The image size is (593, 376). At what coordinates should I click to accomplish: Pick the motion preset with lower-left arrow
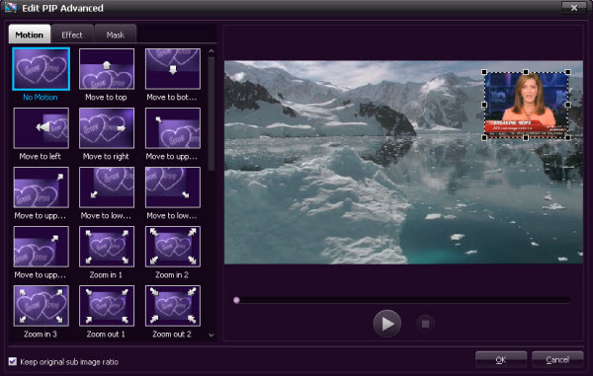pos(107,188)
